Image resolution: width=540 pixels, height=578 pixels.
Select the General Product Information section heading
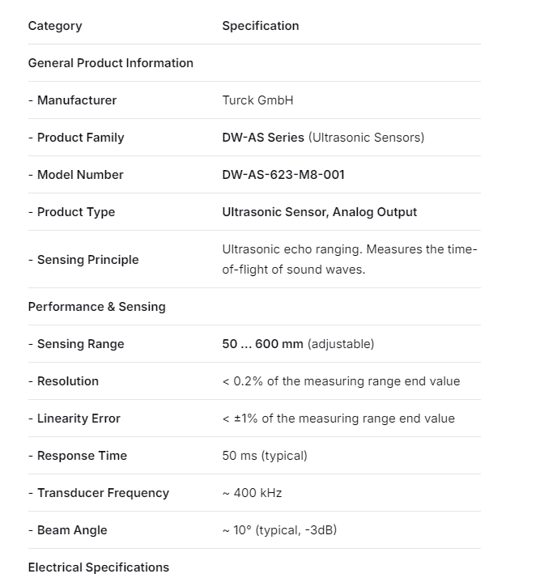click(111, 63)
